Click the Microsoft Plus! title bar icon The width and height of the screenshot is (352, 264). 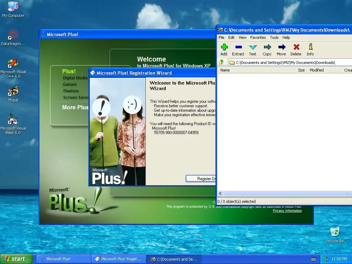[43, 34]
